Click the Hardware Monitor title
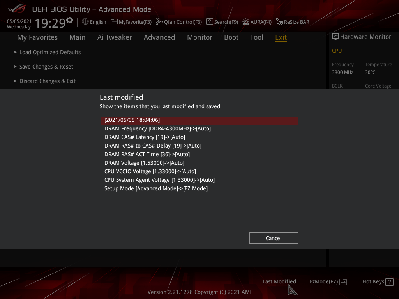This screenshot has height=299, width=399. [x=365, y=37]
